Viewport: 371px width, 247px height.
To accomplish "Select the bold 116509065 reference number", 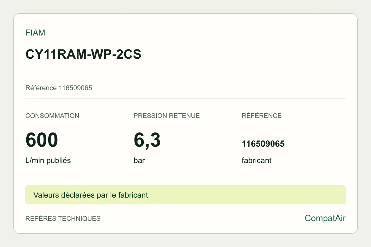I will [263, 144].
